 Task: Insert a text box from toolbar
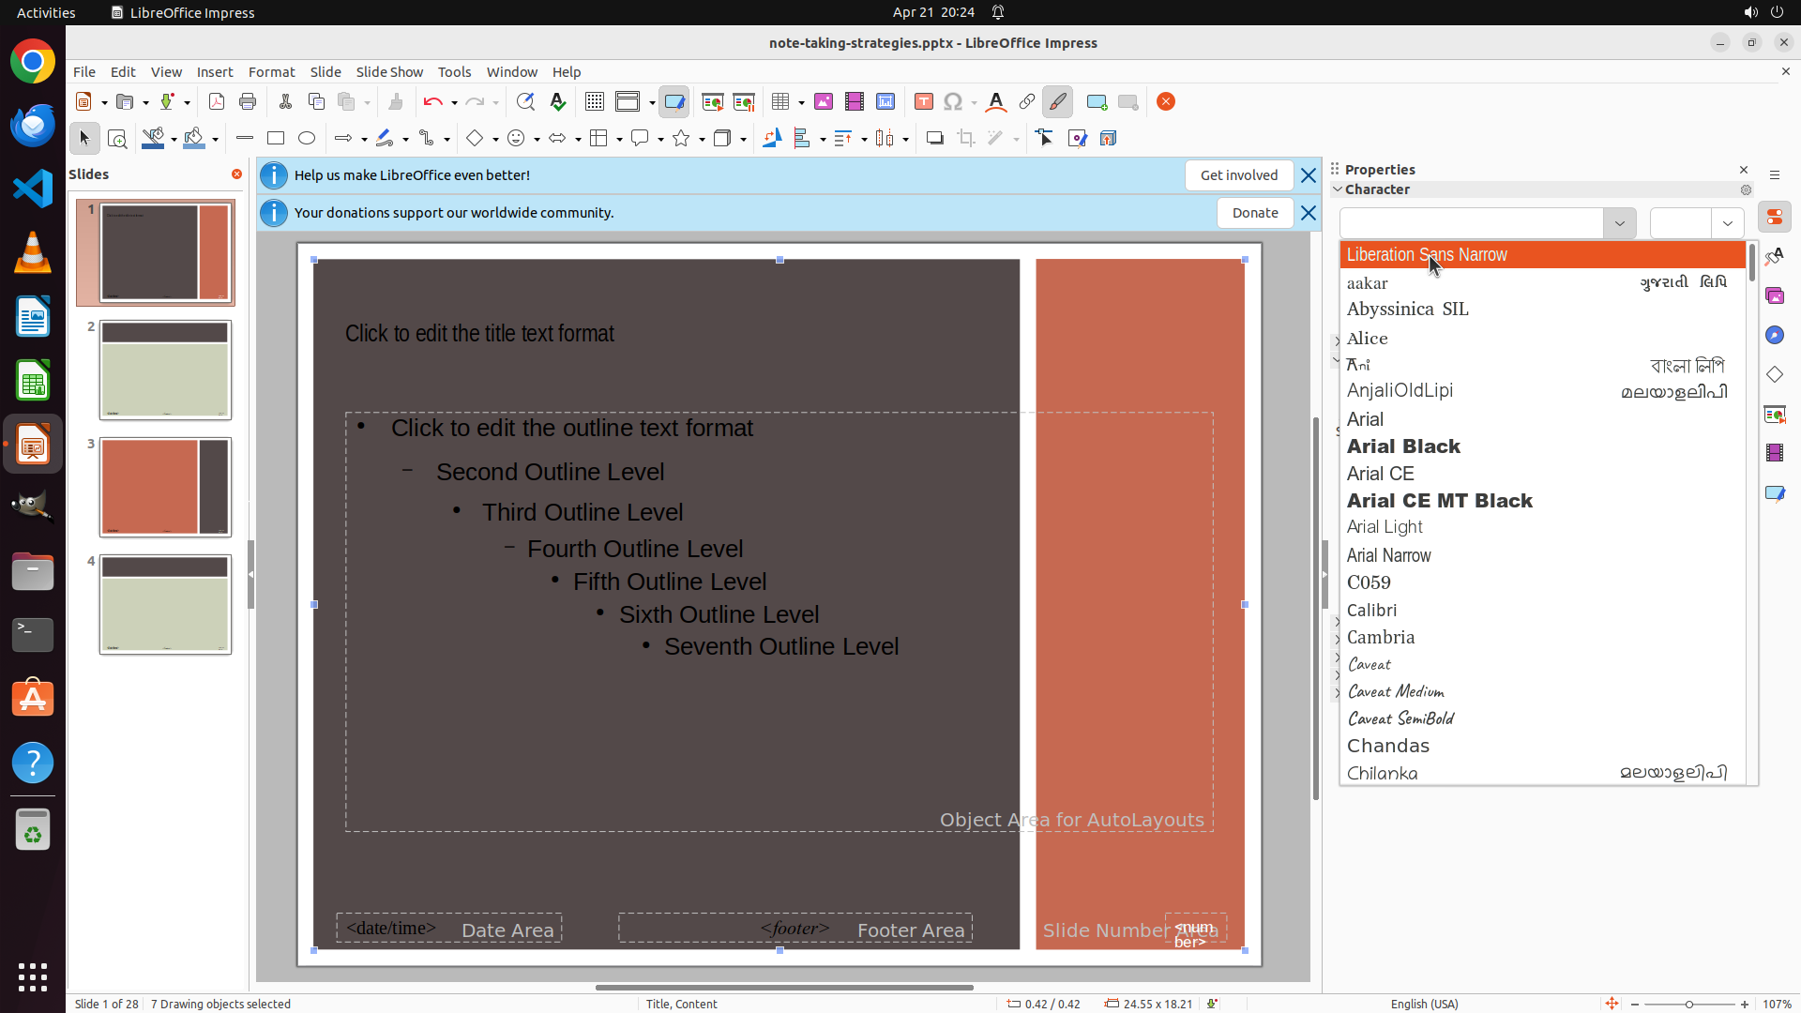point(923,102)
